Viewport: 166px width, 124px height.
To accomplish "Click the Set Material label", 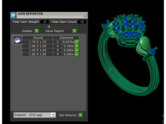I will [68, 115].
